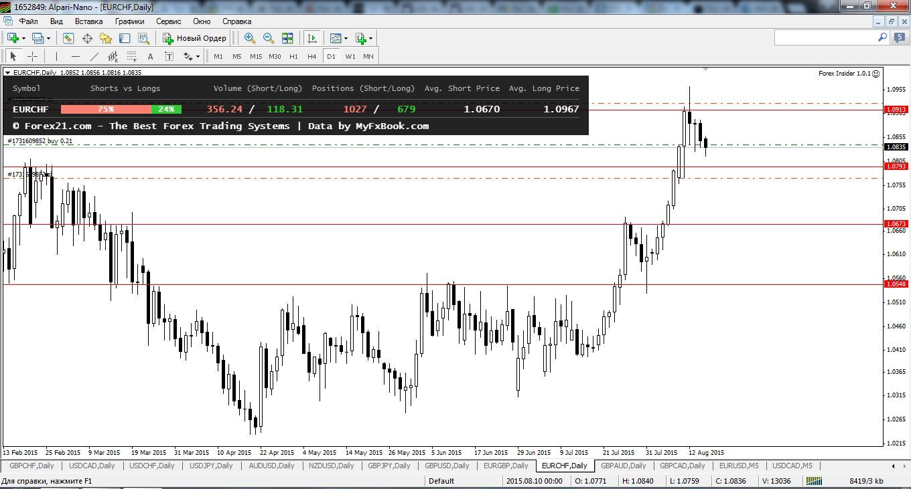Switch to the AUDUSD,Daily chart tab

(271, 466)
